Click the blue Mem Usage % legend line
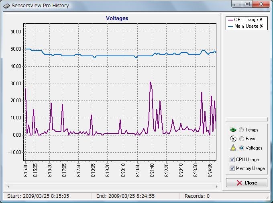This screenshot has height=203, width=273. click(230, 26)
